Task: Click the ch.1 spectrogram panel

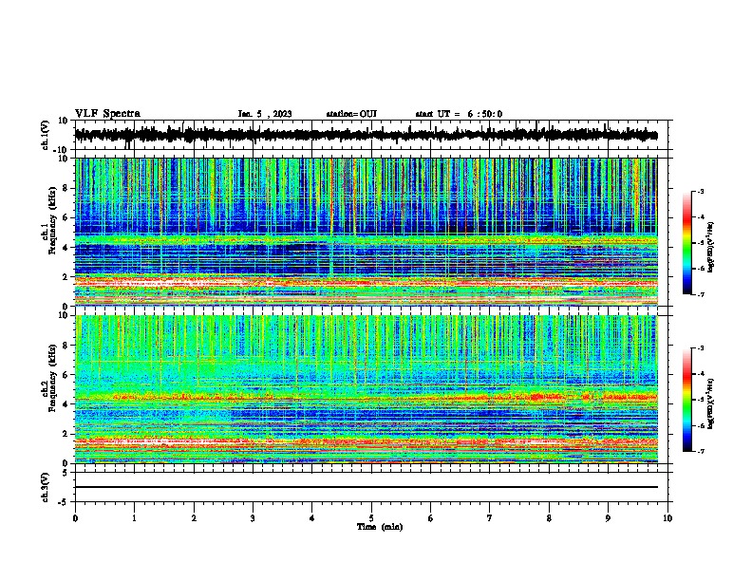Action: pyautogui.click(x=366, y=232)
